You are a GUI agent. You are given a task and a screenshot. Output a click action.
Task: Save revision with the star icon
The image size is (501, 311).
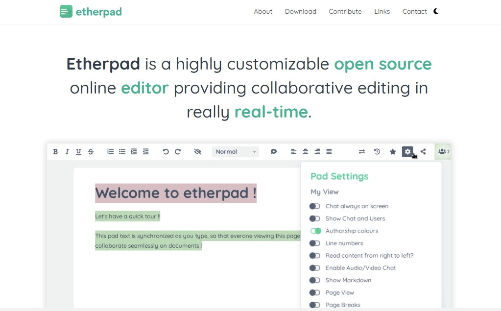393,151
